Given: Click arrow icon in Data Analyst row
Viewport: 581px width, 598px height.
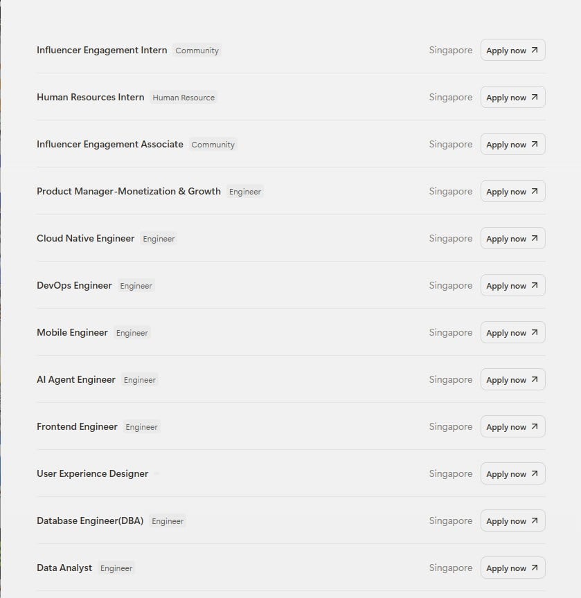Looking at the screenshot, I should click(535, 568).
